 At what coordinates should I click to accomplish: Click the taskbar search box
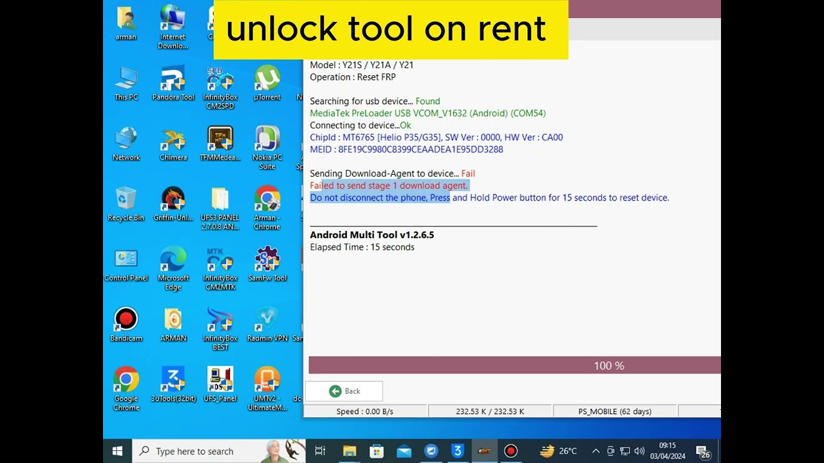click(x=219, y=451)
